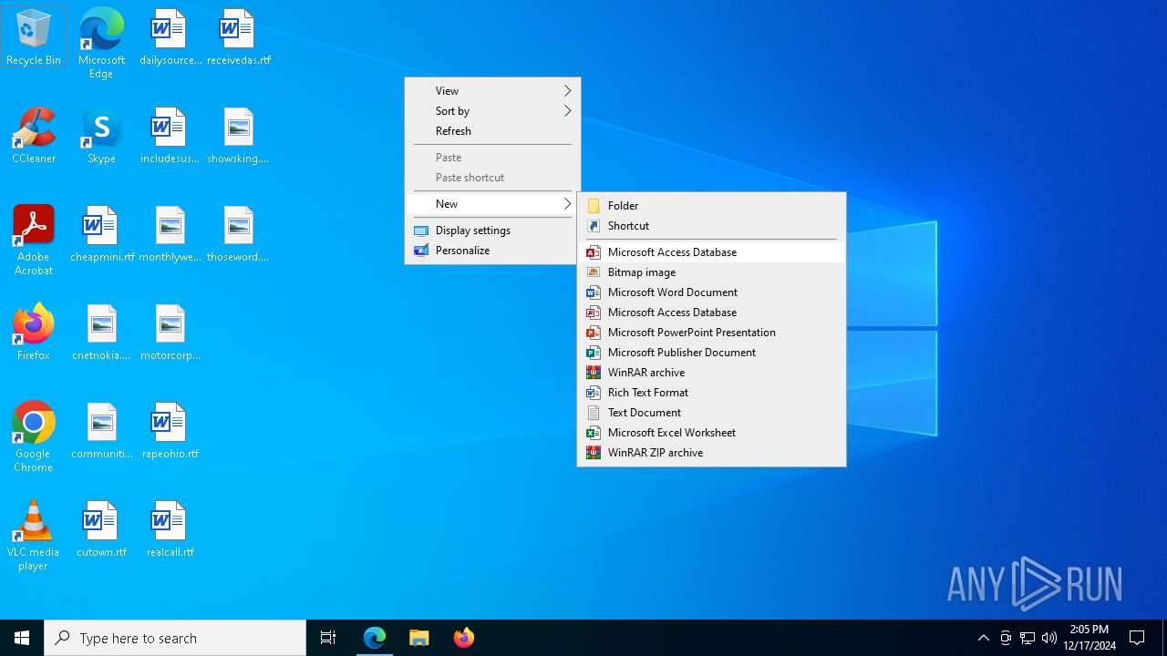Viewport: 1167px width, 656px height.
Task: Open Display settings from the context menu
Action: [x=492, y=231]
